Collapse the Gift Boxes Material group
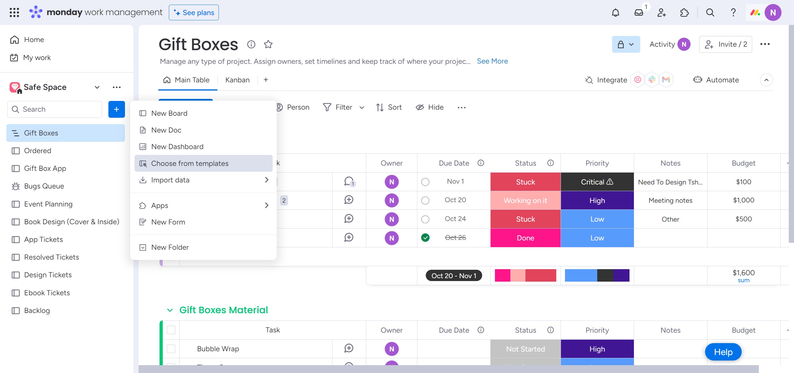This screenshot has height=373, width=794. click(x=170, y=310)
